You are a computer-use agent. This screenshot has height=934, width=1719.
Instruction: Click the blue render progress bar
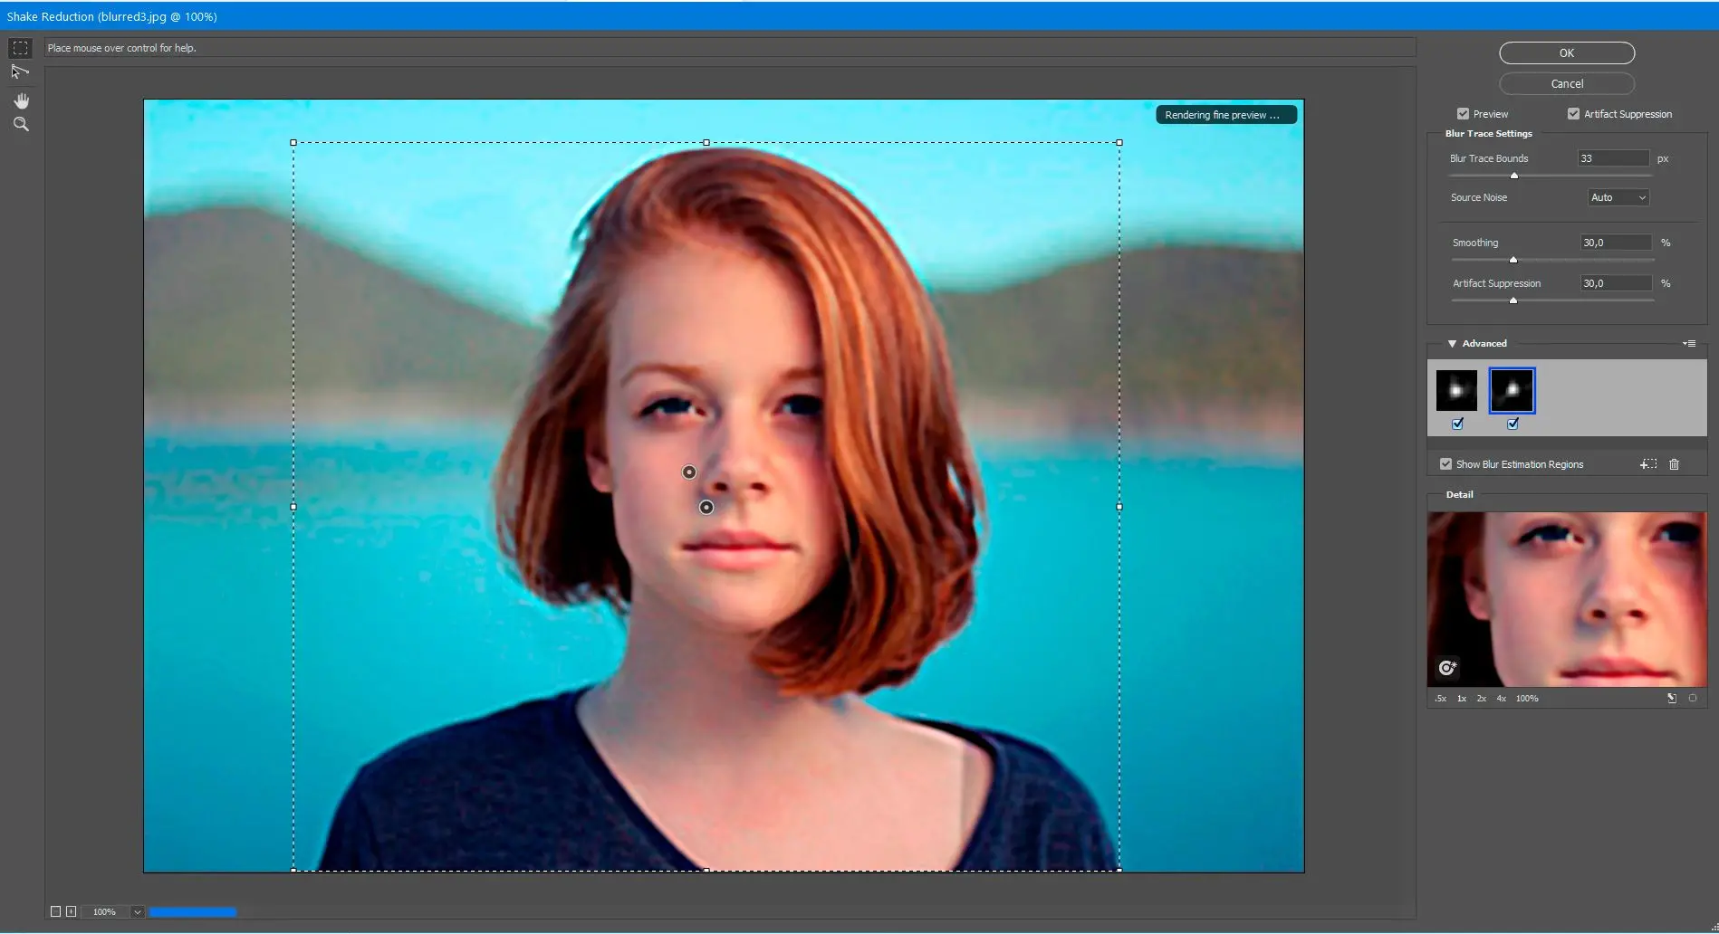193,912
